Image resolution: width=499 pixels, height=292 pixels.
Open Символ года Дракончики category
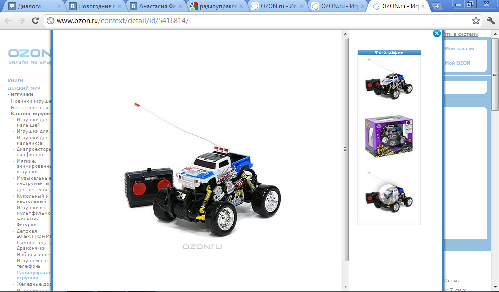pos(34,245)
